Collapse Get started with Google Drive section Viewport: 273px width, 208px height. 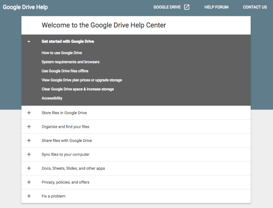[29, 41]
